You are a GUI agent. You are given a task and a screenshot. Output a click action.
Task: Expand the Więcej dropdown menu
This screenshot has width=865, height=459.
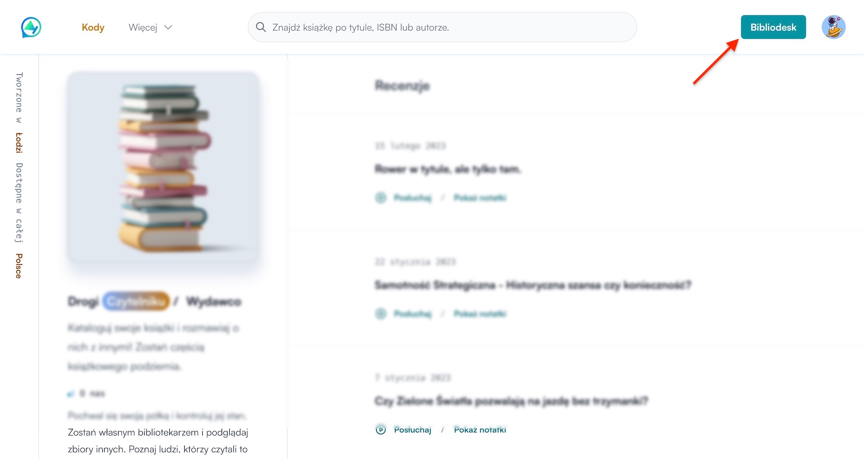click(150, 27)
